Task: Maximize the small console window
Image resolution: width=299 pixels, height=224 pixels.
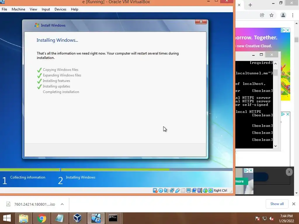Action: coord(261,55)
